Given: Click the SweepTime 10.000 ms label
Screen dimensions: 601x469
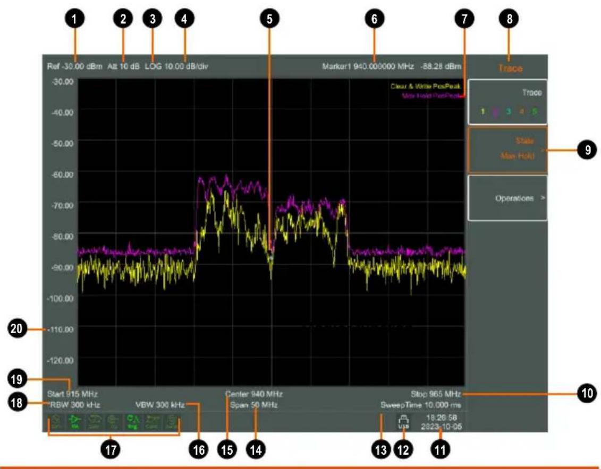Looking at the screenshot, I should (421, 405).
